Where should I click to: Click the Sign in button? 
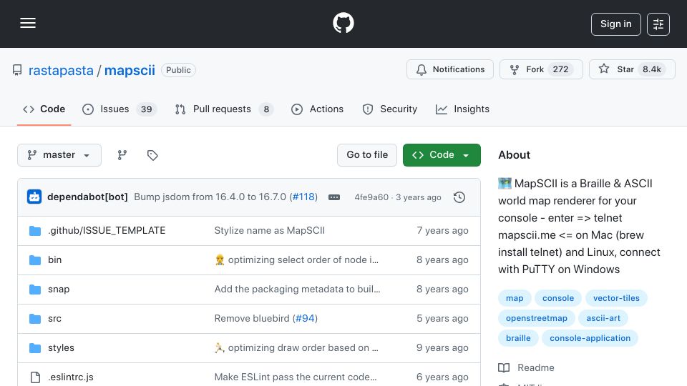[615, 24]
